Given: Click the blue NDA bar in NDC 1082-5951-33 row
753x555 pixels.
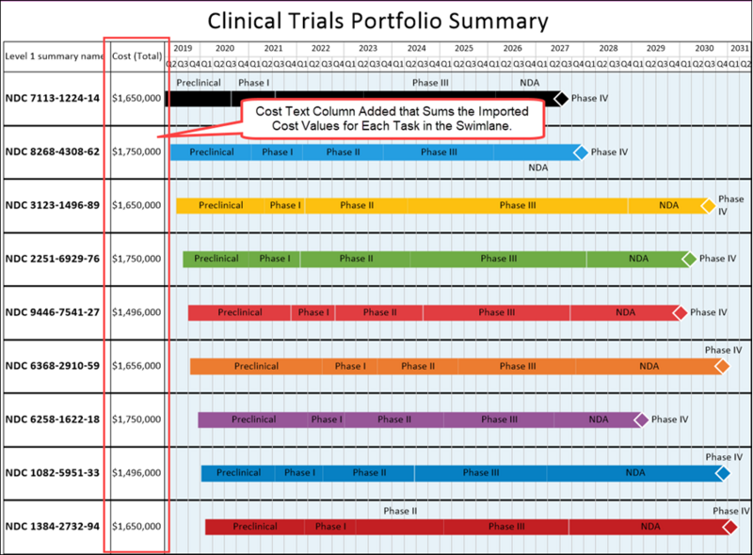Looking at the screenshot, I should (x=634, y=473).
